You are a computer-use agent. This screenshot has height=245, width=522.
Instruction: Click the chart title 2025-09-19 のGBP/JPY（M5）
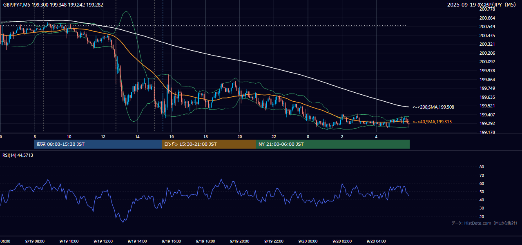pos(482,4)
